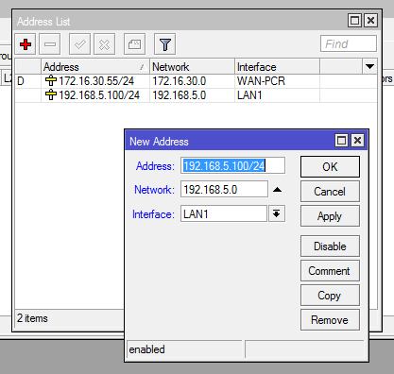Click the disable cross icon in toolbar
Image resolution: width=394 pixels, height=374 pixels.
[x=104, y=44]
